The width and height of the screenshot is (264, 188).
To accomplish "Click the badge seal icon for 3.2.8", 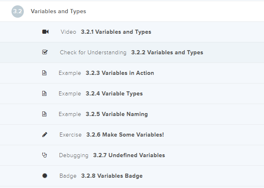I will [x=45, y=176].
